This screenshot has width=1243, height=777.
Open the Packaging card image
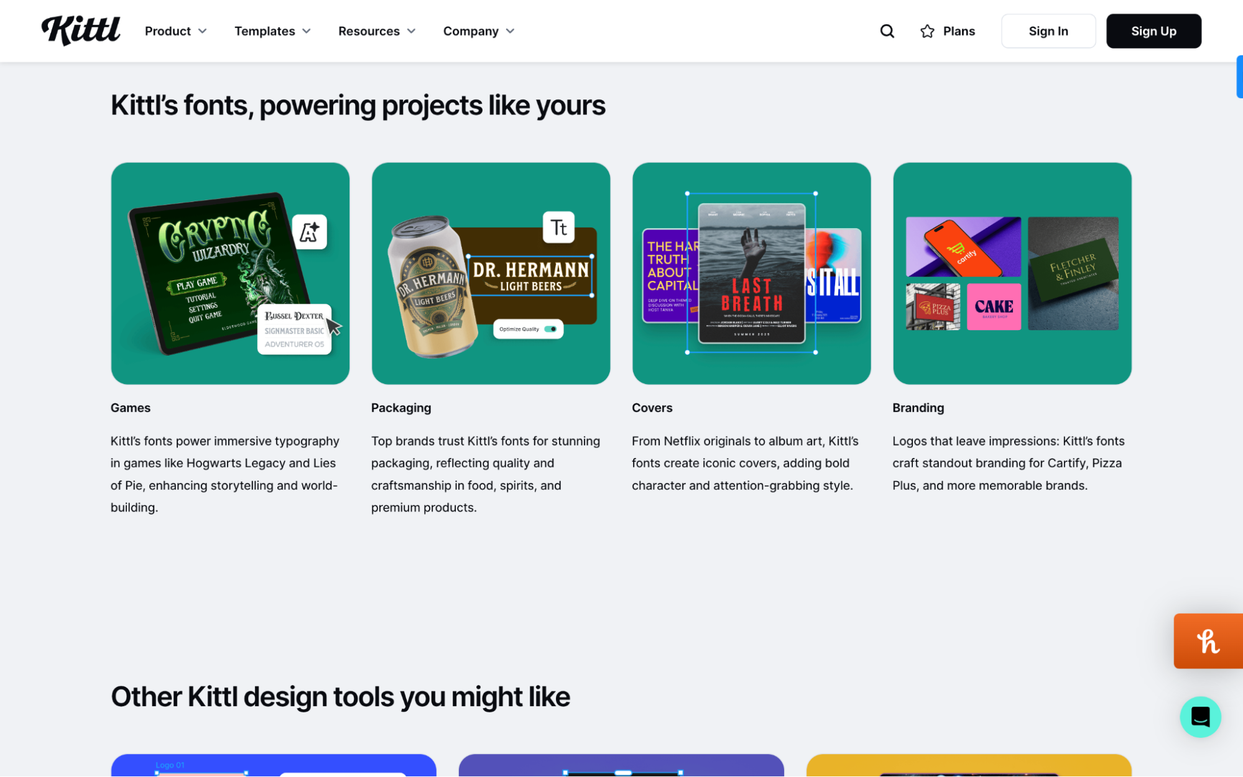[491, 274]
